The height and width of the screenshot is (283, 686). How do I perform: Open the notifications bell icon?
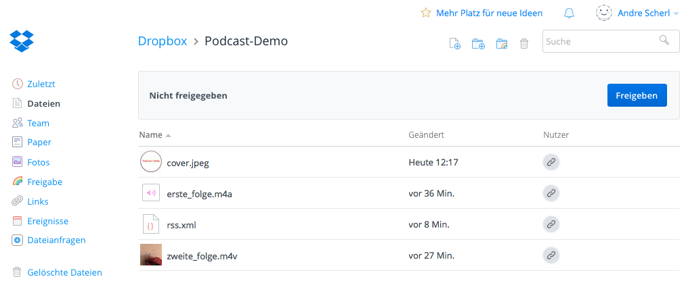coord(569,13)
